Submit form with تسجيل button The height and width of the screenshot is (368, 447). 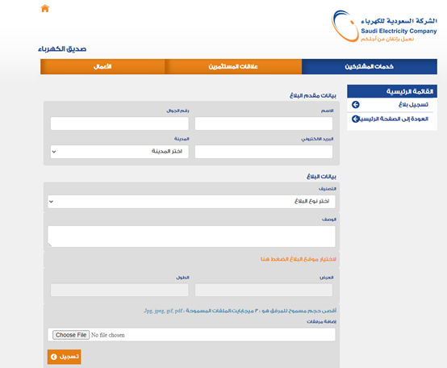click(x=64, y=357)
